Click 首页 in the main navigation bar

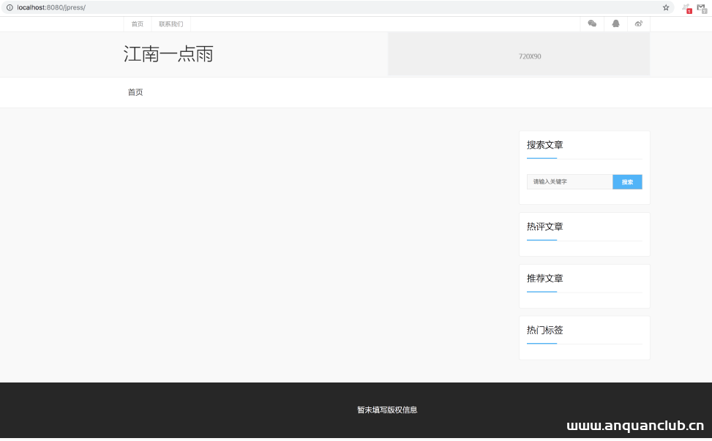(135, 92)
